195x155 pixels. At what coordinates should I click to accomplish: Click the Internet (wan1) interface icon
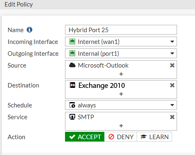point(72,41)
